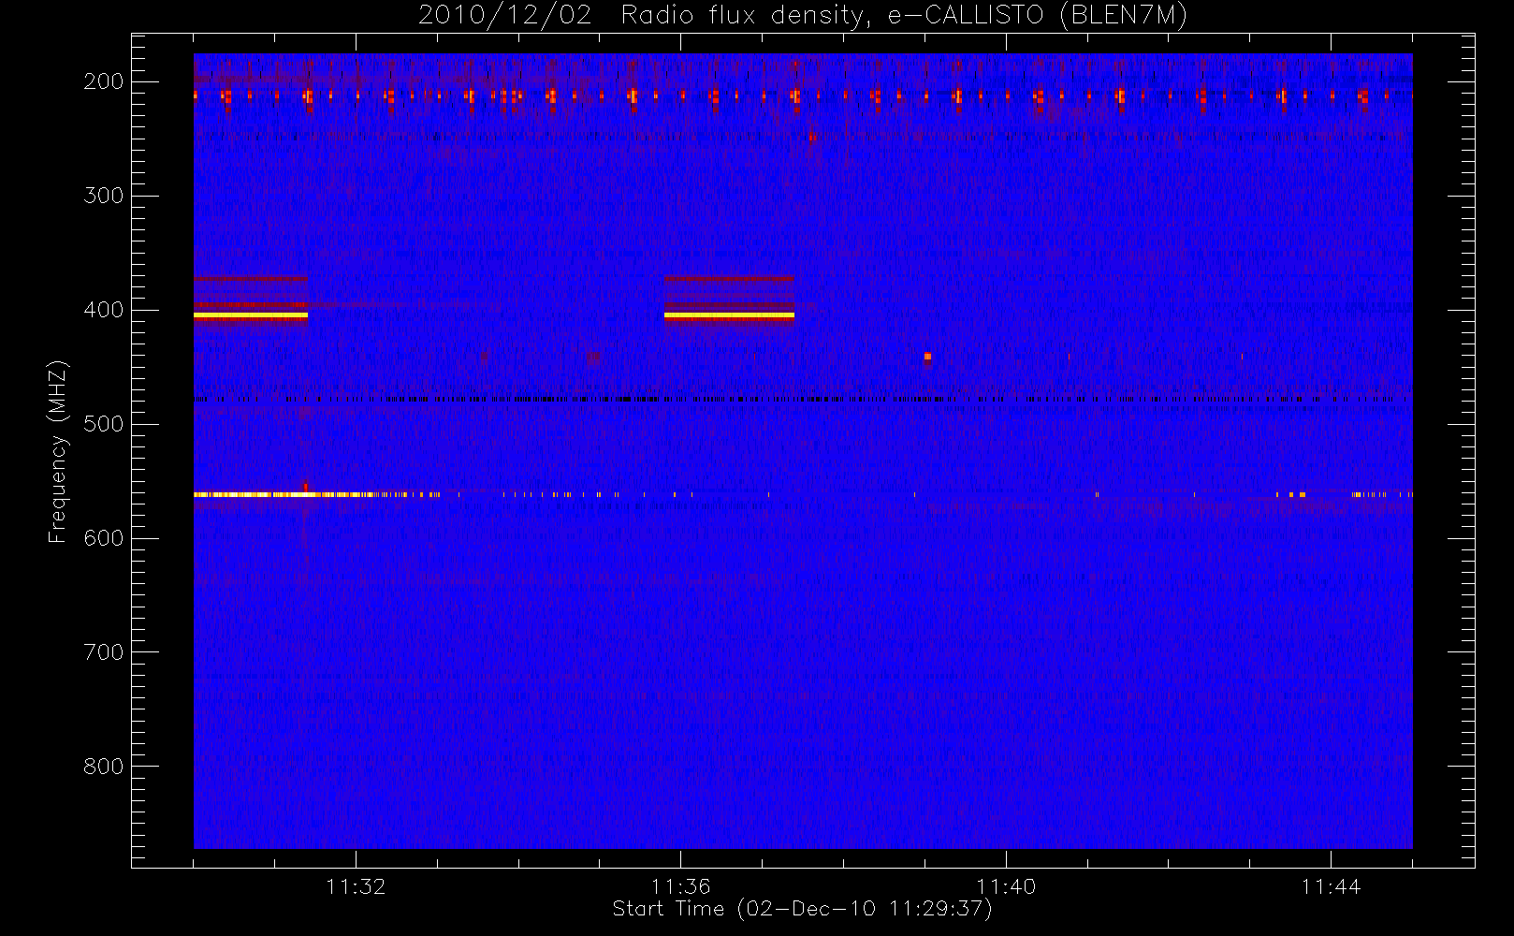Click the 11:44 time tick label
Image resolution: width=1514 pixels, height=936 pixels.
click(1331, 886)
